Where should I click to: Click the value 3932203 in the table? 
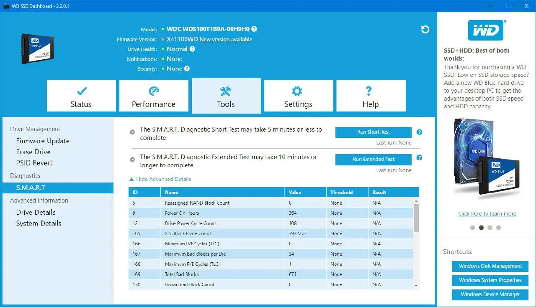[298, 234]
